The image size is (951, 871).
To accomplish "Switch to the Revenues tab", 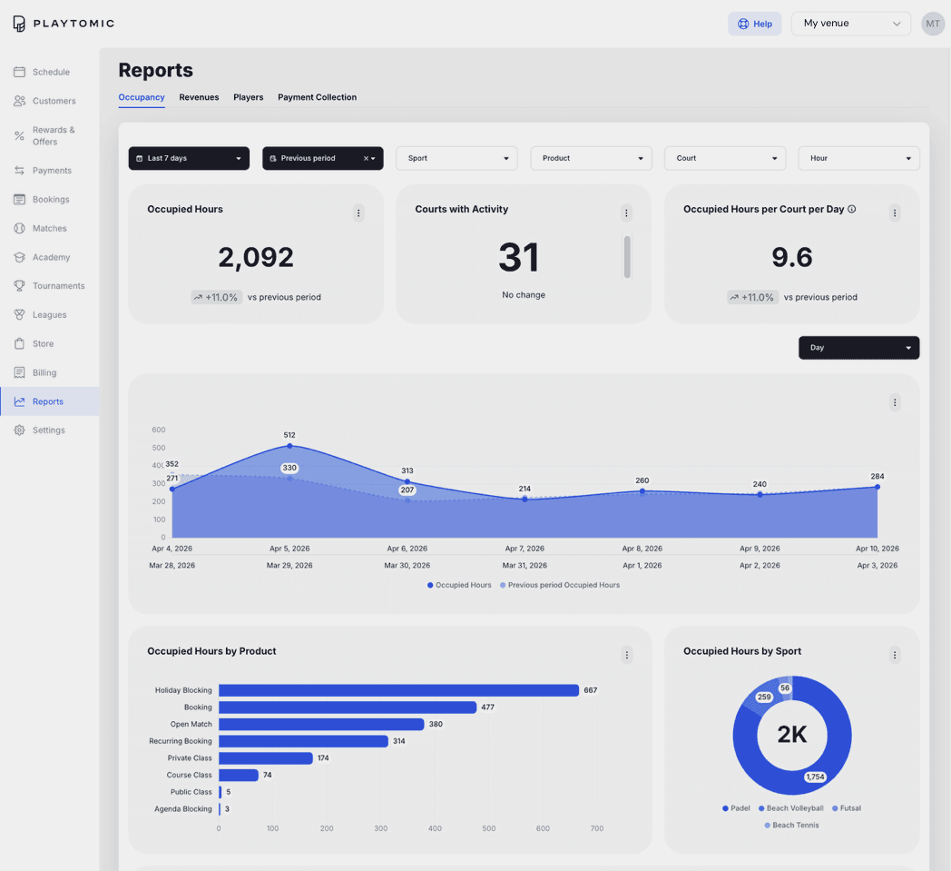I will [x=199, y=97].
